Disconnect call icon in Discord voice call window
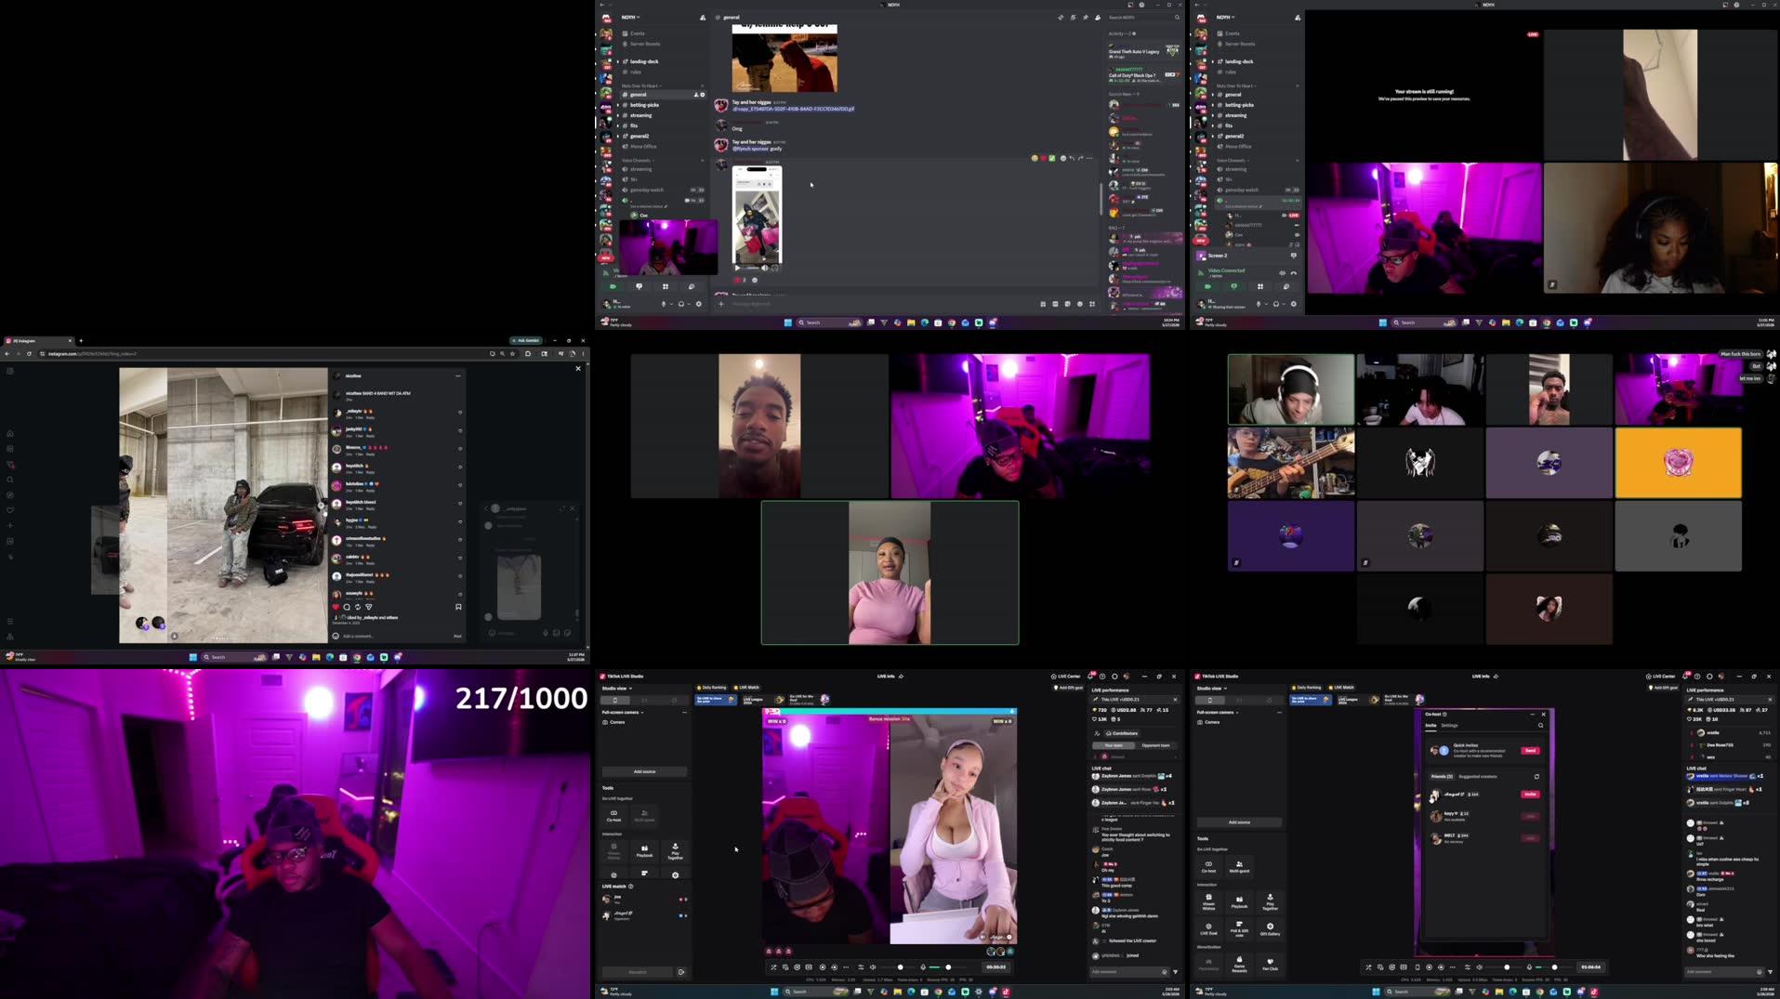1780x999 pixels. tap(1293, 273)
